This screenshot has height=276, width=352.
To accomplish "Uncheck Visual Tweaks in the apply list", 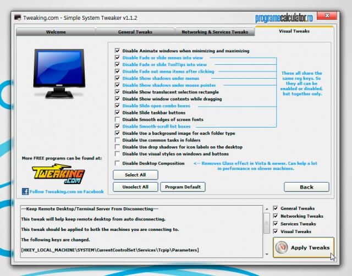I will pyautogui.click(x=276, y=231).
